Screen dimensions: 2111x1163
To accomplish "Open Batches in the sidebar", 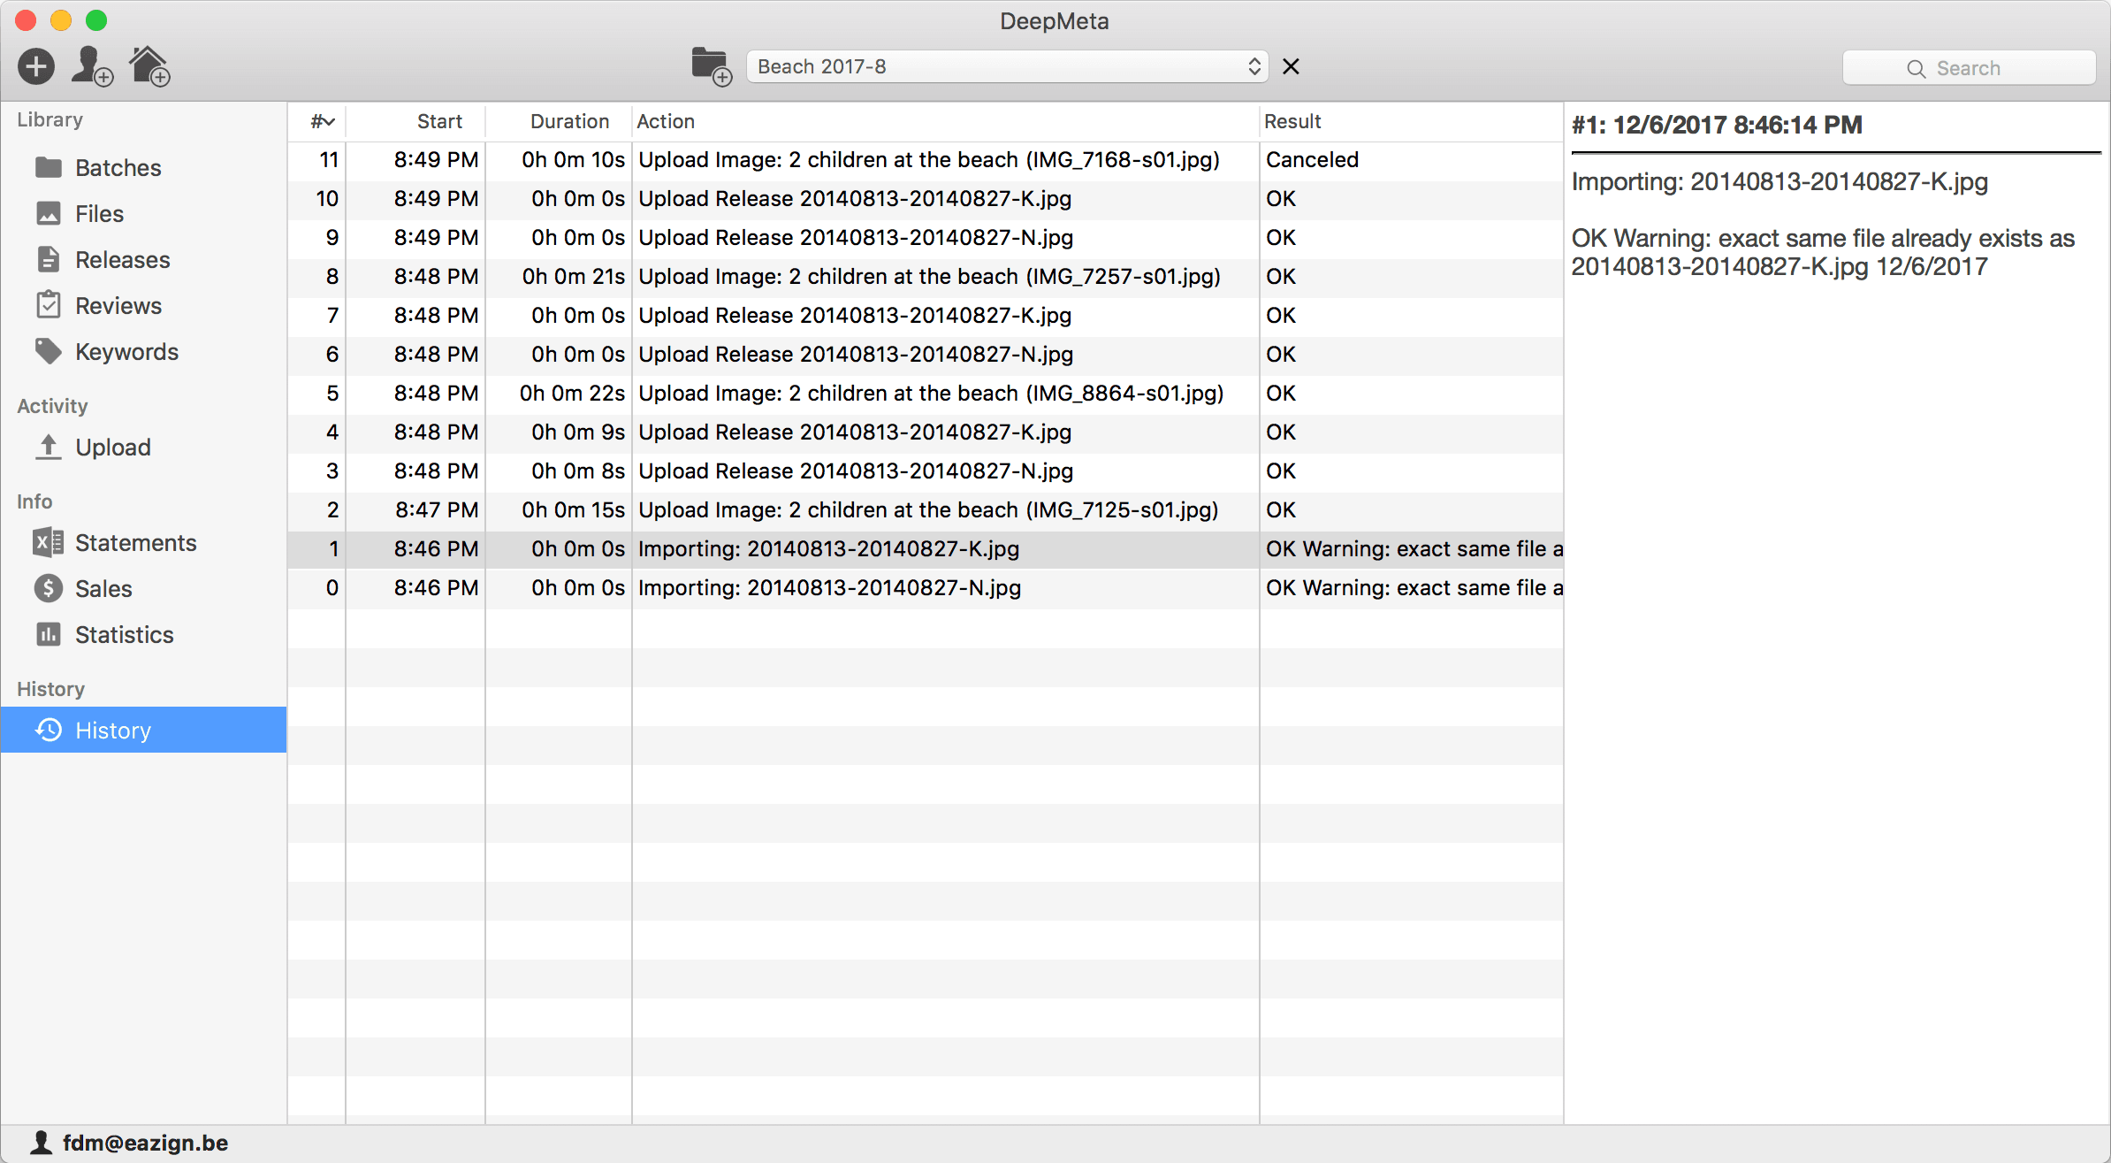I will (143, 167).
